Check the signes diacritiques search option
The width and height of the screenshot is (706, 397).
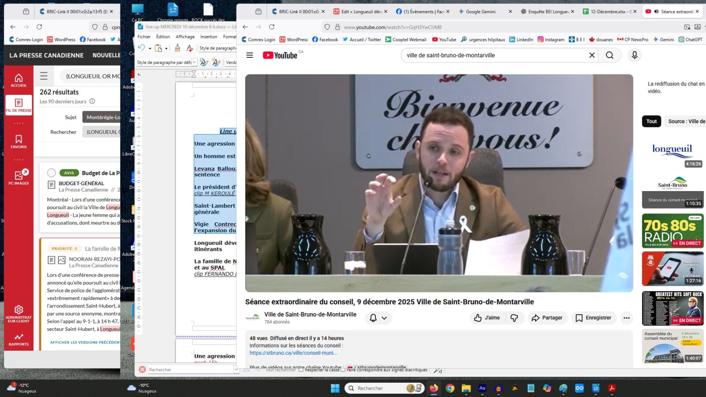tap(343, 370)
